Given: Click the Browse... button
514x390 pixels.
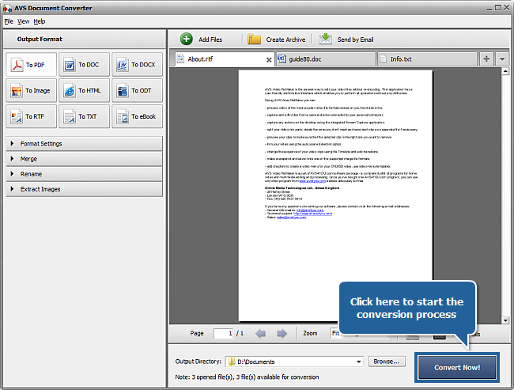Looking at the screenshot, I should (x=387, y=362).
